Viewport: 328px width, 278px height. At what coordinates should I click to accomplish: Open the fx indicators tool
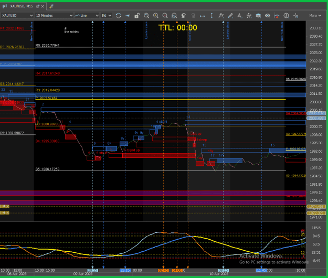(221, 15)
